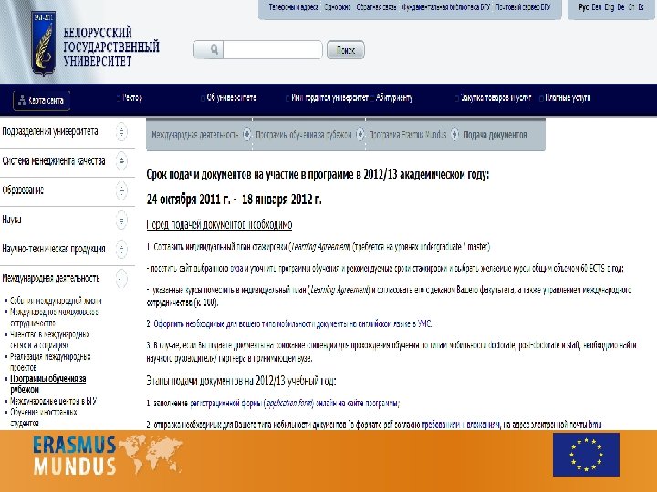Expand the Образование sidebar section
Viewport: 657px width, 492px height.
coord(121,190)
